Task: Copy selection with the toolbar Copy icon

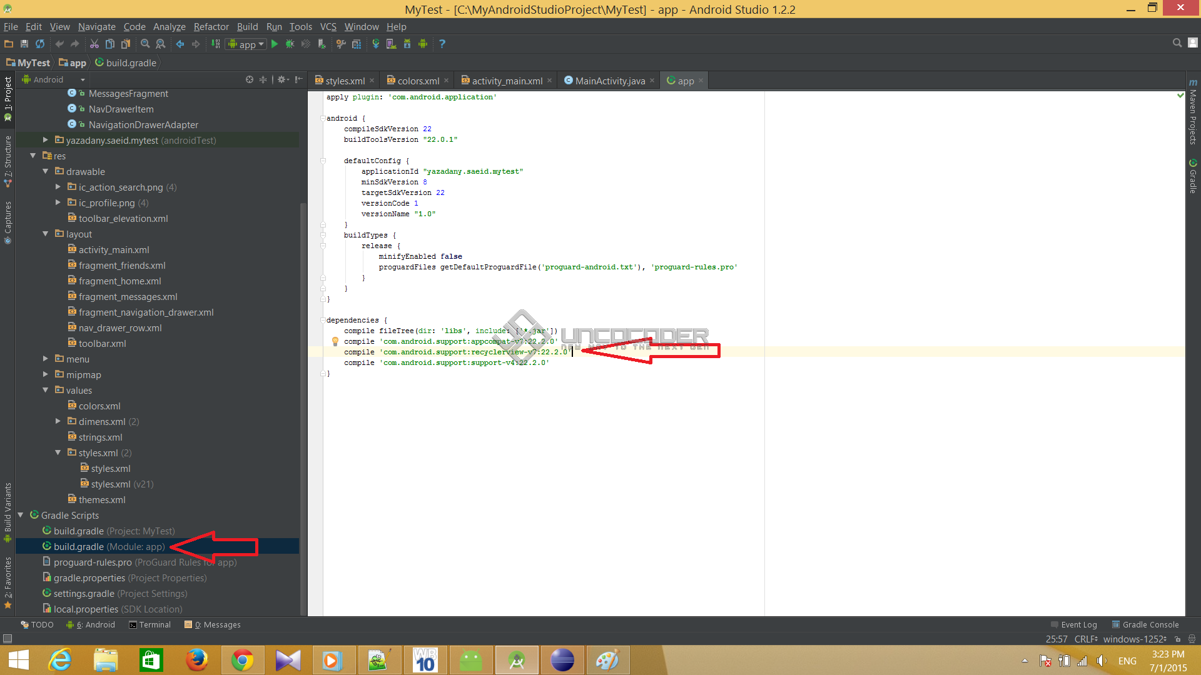Action: pyautogui.click(x=110, y=44)
